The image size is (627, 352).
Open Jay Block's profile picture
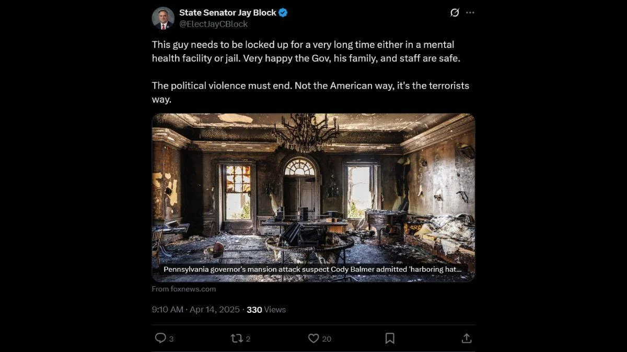163,18
